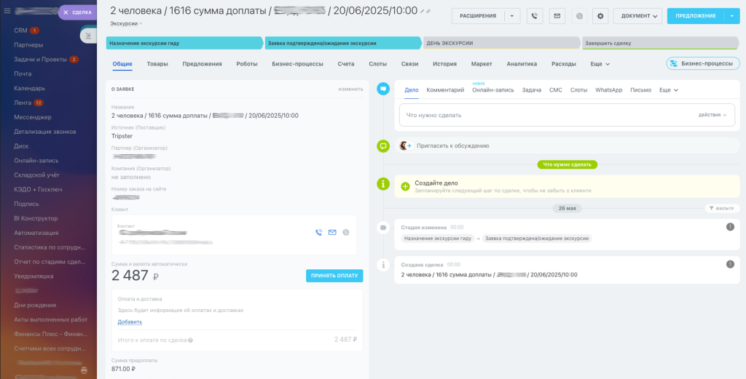The width and height of the screenshot is (746, 379).
Task: Click the Принять оплату button
Action: (x=334, y=276)
